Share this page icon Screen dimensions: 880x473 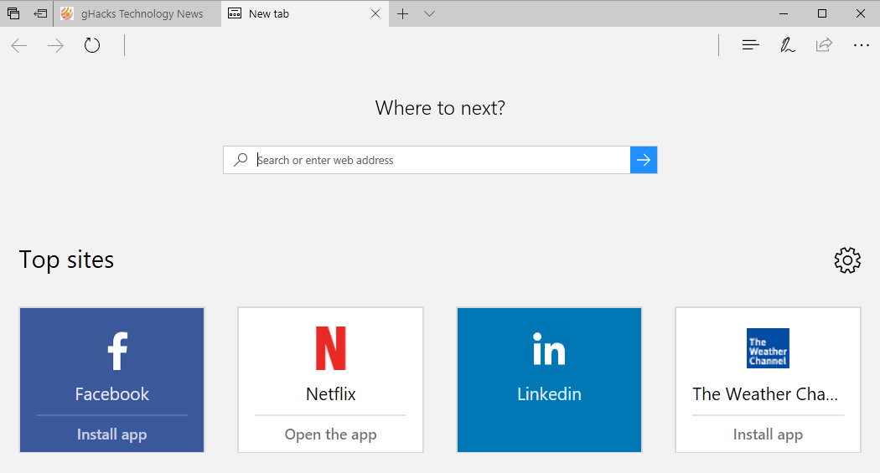coord(824,45)
